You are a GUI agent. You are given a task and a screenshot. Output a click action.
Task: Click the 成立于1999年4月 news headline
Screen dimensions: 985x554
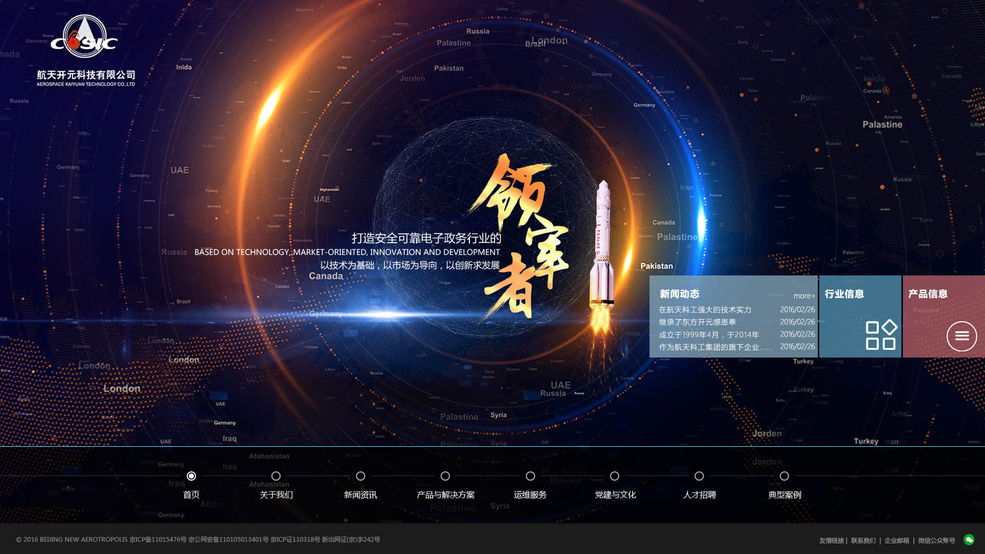[710, 334]
